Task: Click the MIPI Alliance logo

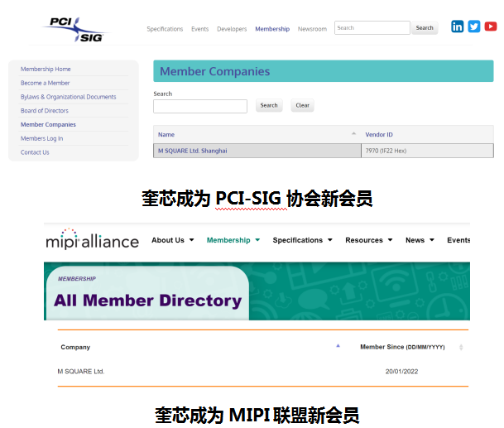Action: pyautogui.click(x=92, y=239)
